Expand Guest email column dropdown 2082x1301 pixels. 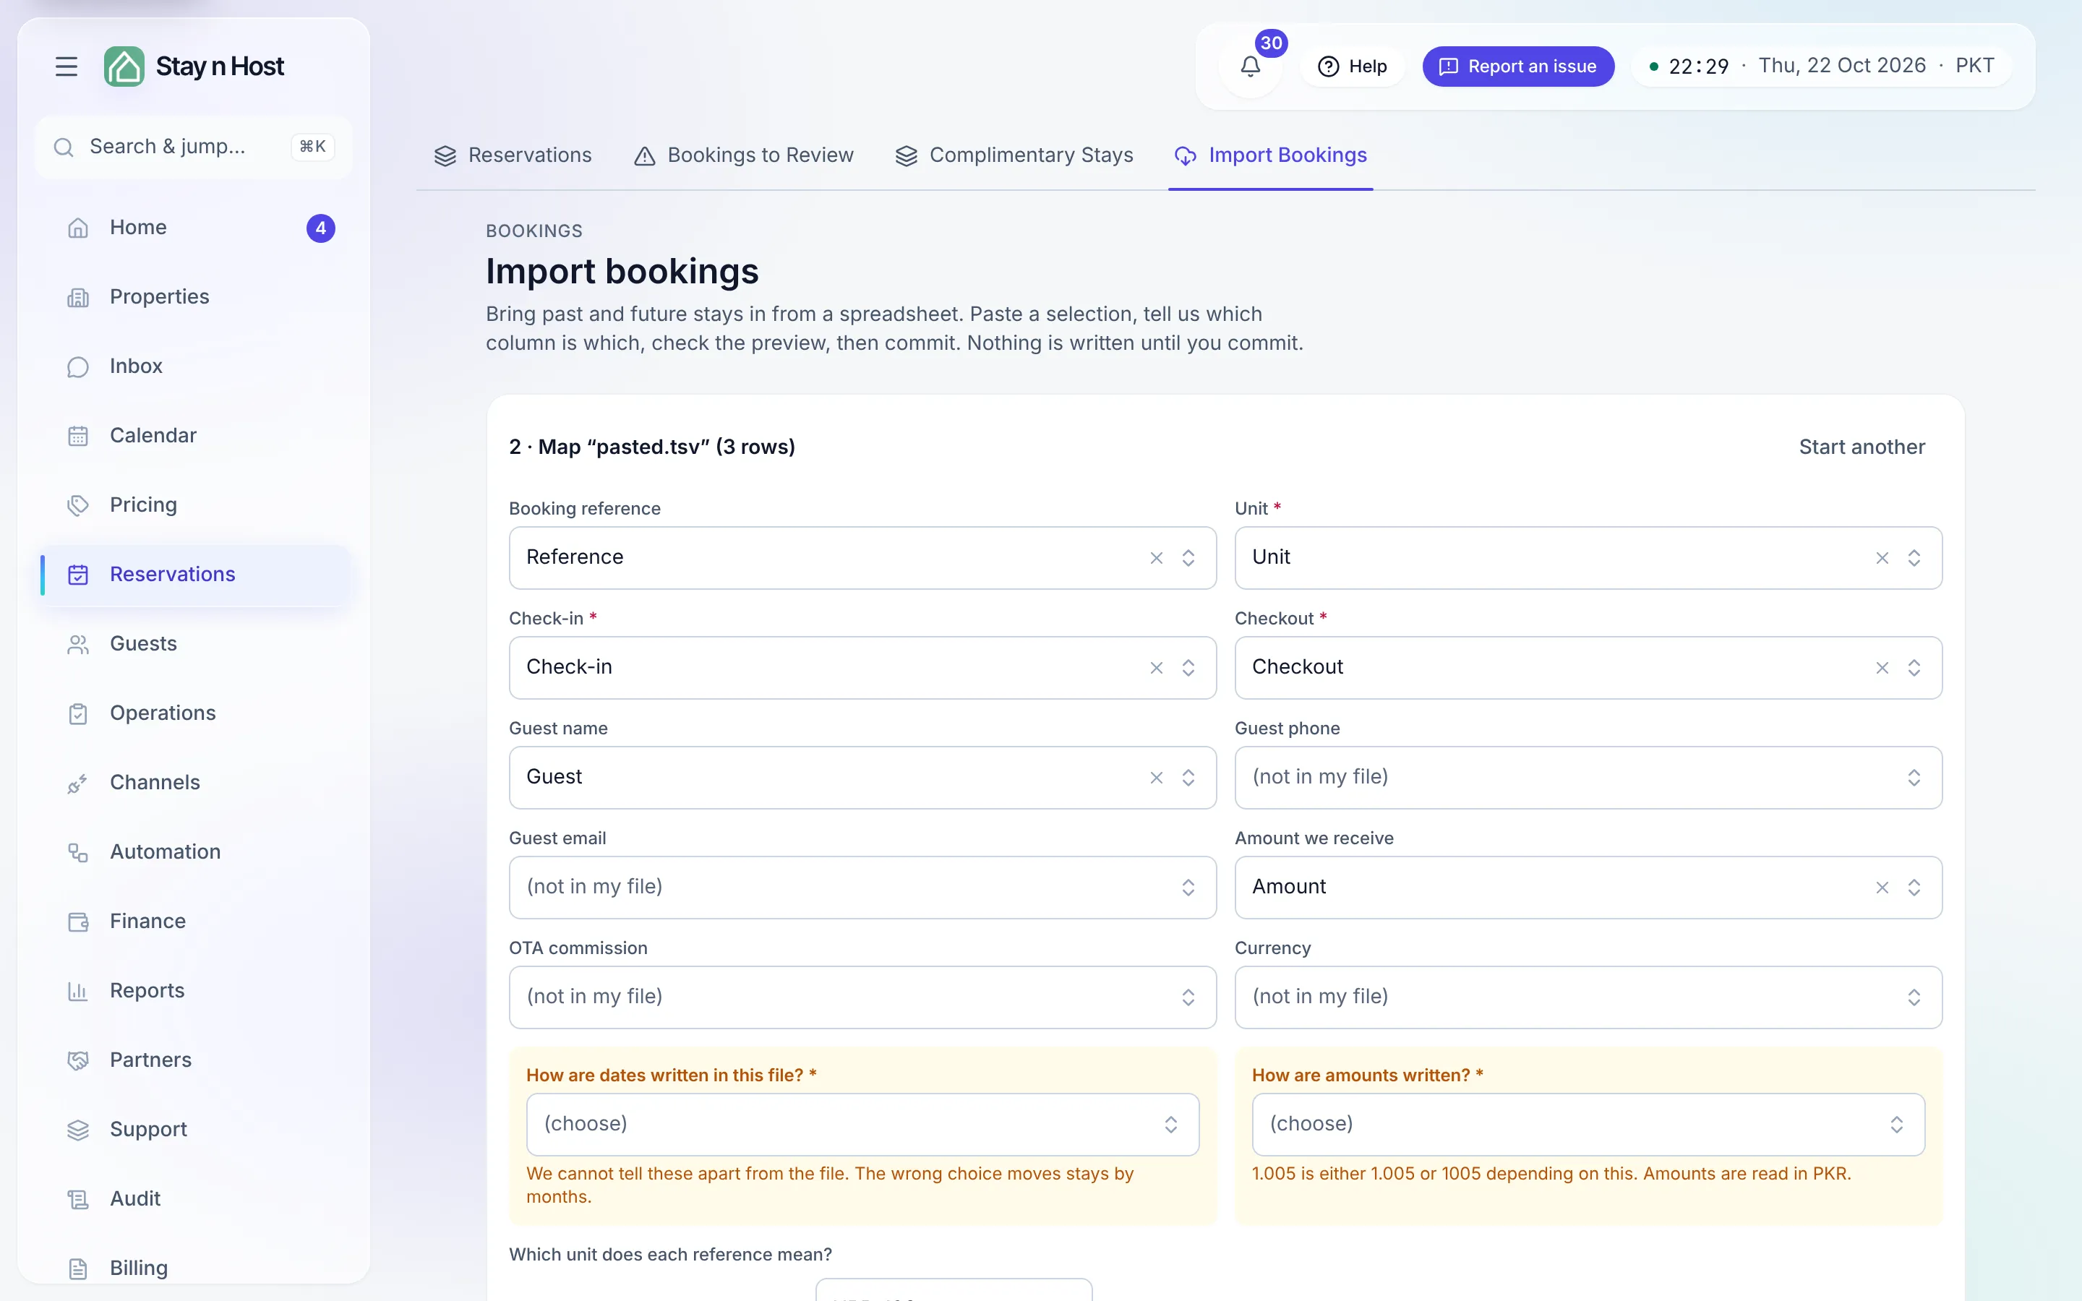point(862,887)
